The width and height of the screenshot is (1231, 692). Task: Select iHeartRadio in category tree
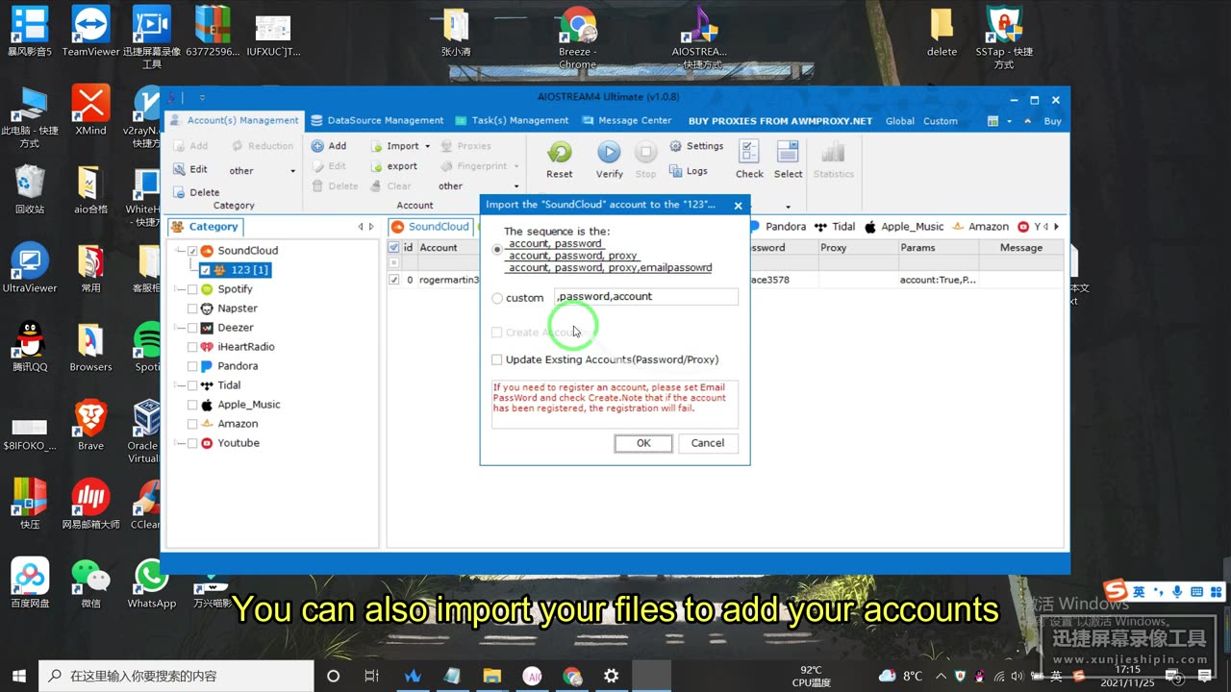(246, 347)
